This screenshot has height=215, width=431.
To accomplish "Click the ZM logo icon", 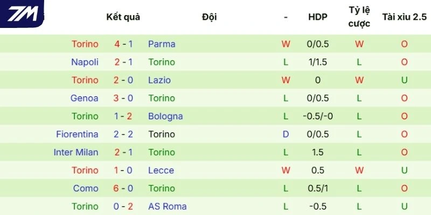I will click(x=22, y=14).
